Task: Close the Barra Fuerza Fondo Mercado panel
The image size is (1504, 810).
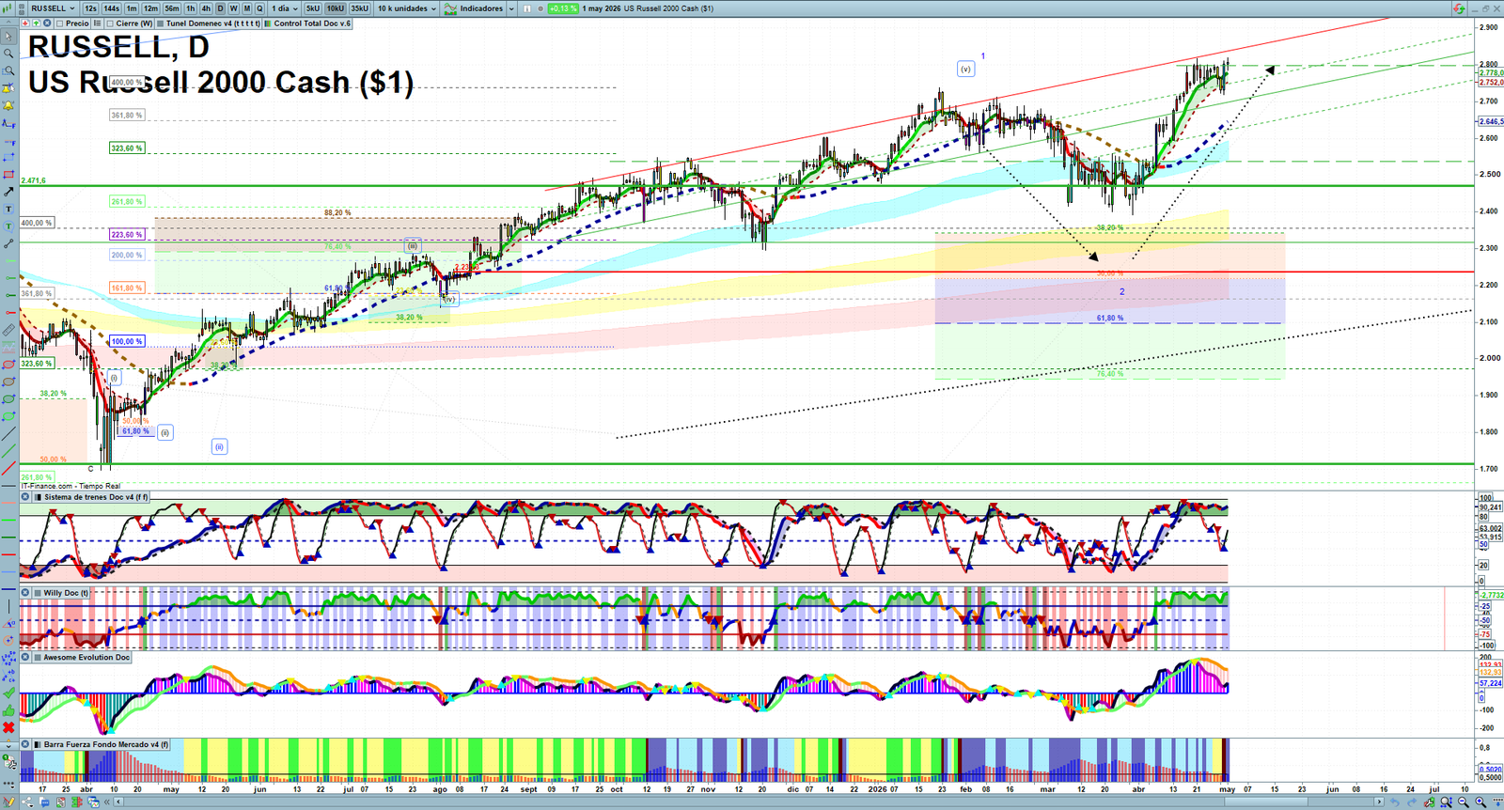Action: click(x=25, y=744)
